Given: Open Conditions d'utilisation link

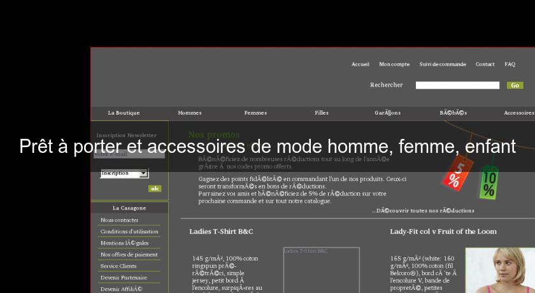Looking at the screenshot, I should [x=129, y=232].
